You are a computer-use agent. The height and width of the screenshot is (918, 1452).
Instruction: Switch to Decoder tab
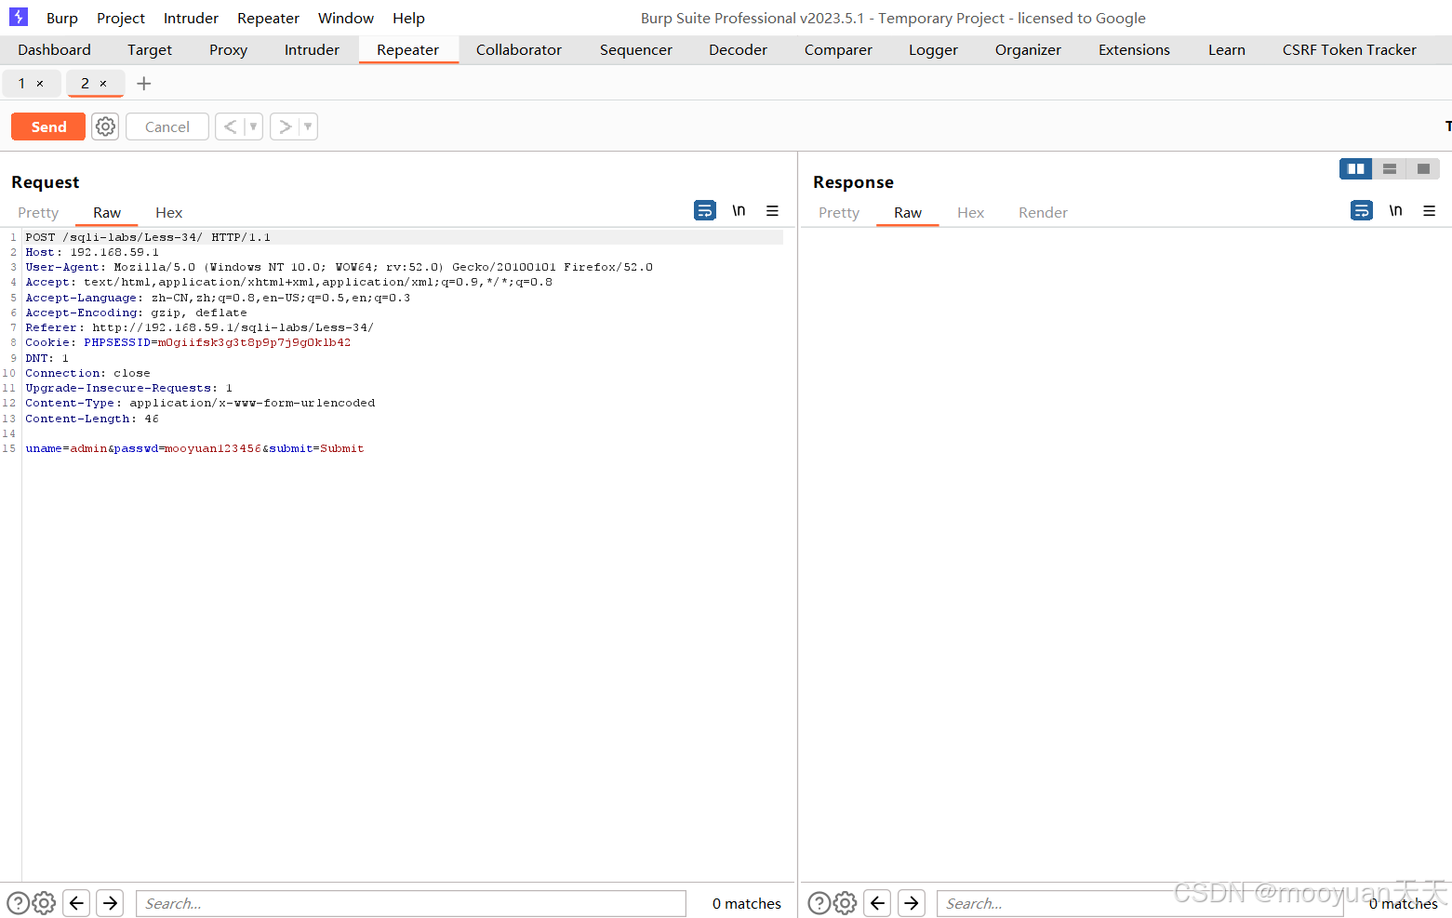(738, 50)
